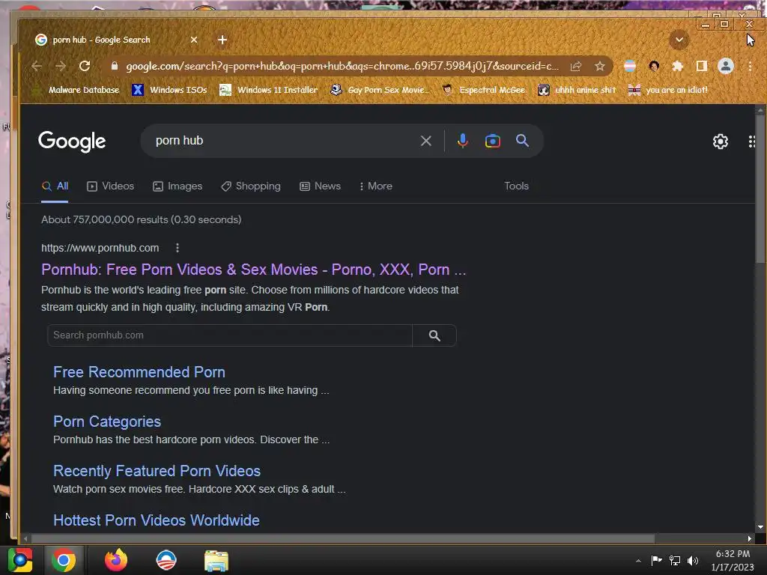Open Chrome's three-dot menu
The width and height of the screenshot is (767, 575).
tap(750, 66)
